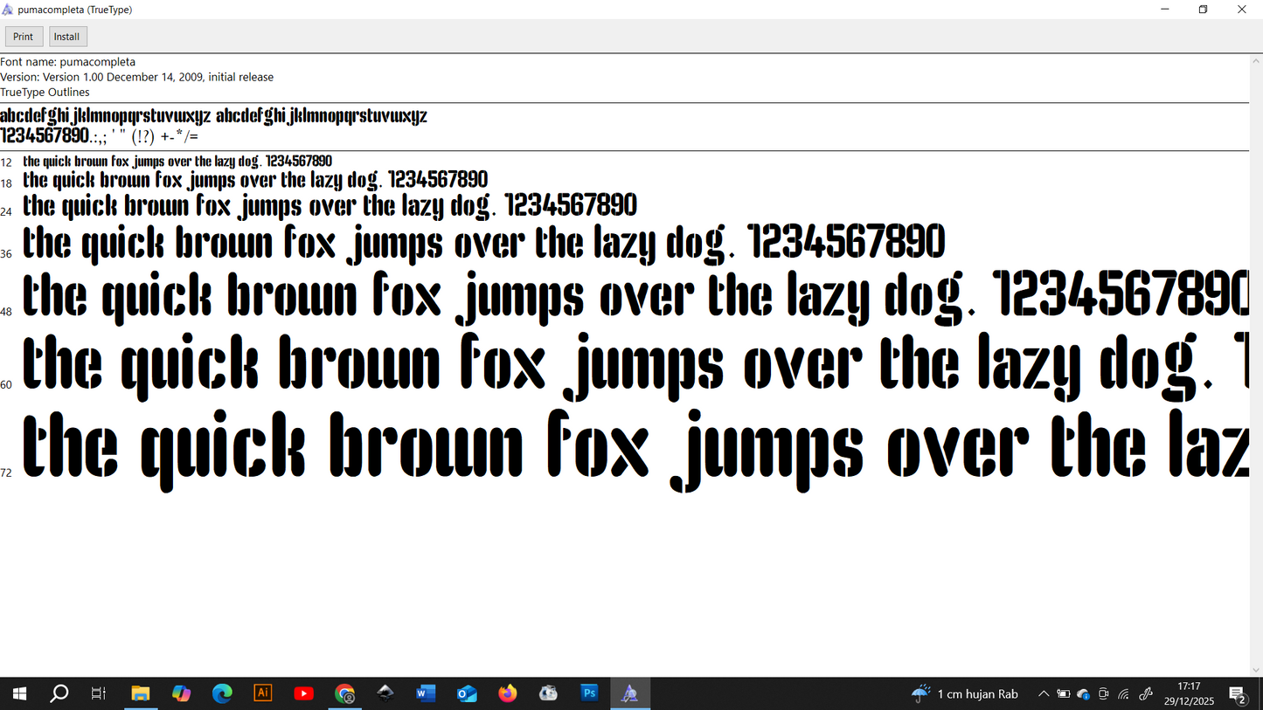Open File Explorer from the taskbar
Image resolution: width=1263 pixels, height=710 pixels.
click(x=141, y=693)
